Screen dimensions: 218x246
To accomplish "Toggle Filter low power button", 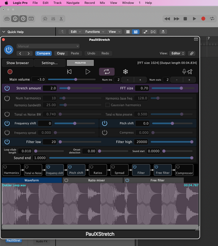I will click(x=7, y=142).
